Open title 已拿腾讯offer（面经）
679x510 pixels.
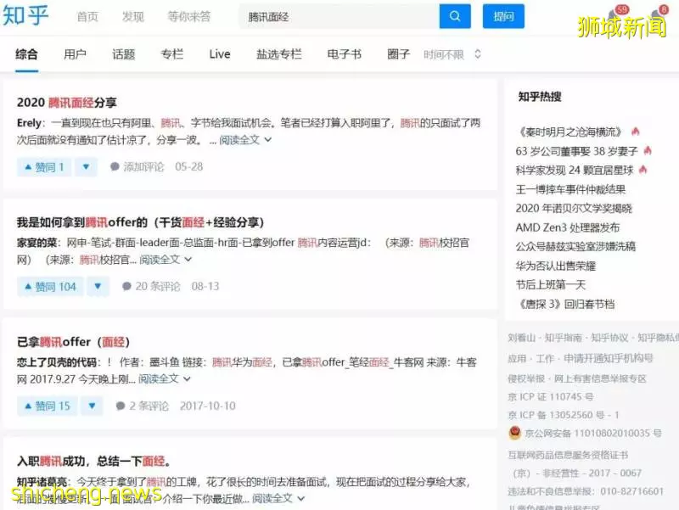[73, 342]
